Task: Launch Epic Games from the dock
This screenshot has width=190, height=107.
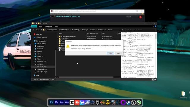Action: click(x=98, y=102)
